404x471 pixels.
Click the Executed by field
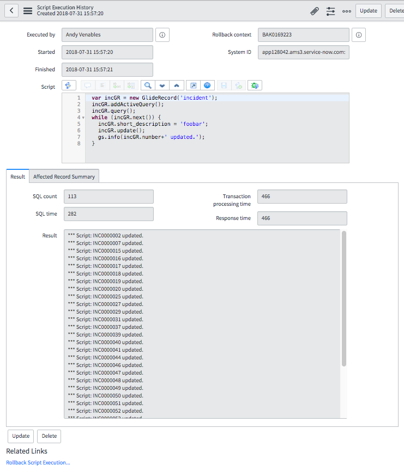tap(107, 35)
